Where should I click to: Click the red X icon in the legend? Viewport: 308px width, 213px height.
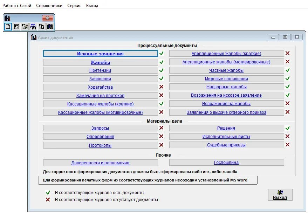click(48, 200)
